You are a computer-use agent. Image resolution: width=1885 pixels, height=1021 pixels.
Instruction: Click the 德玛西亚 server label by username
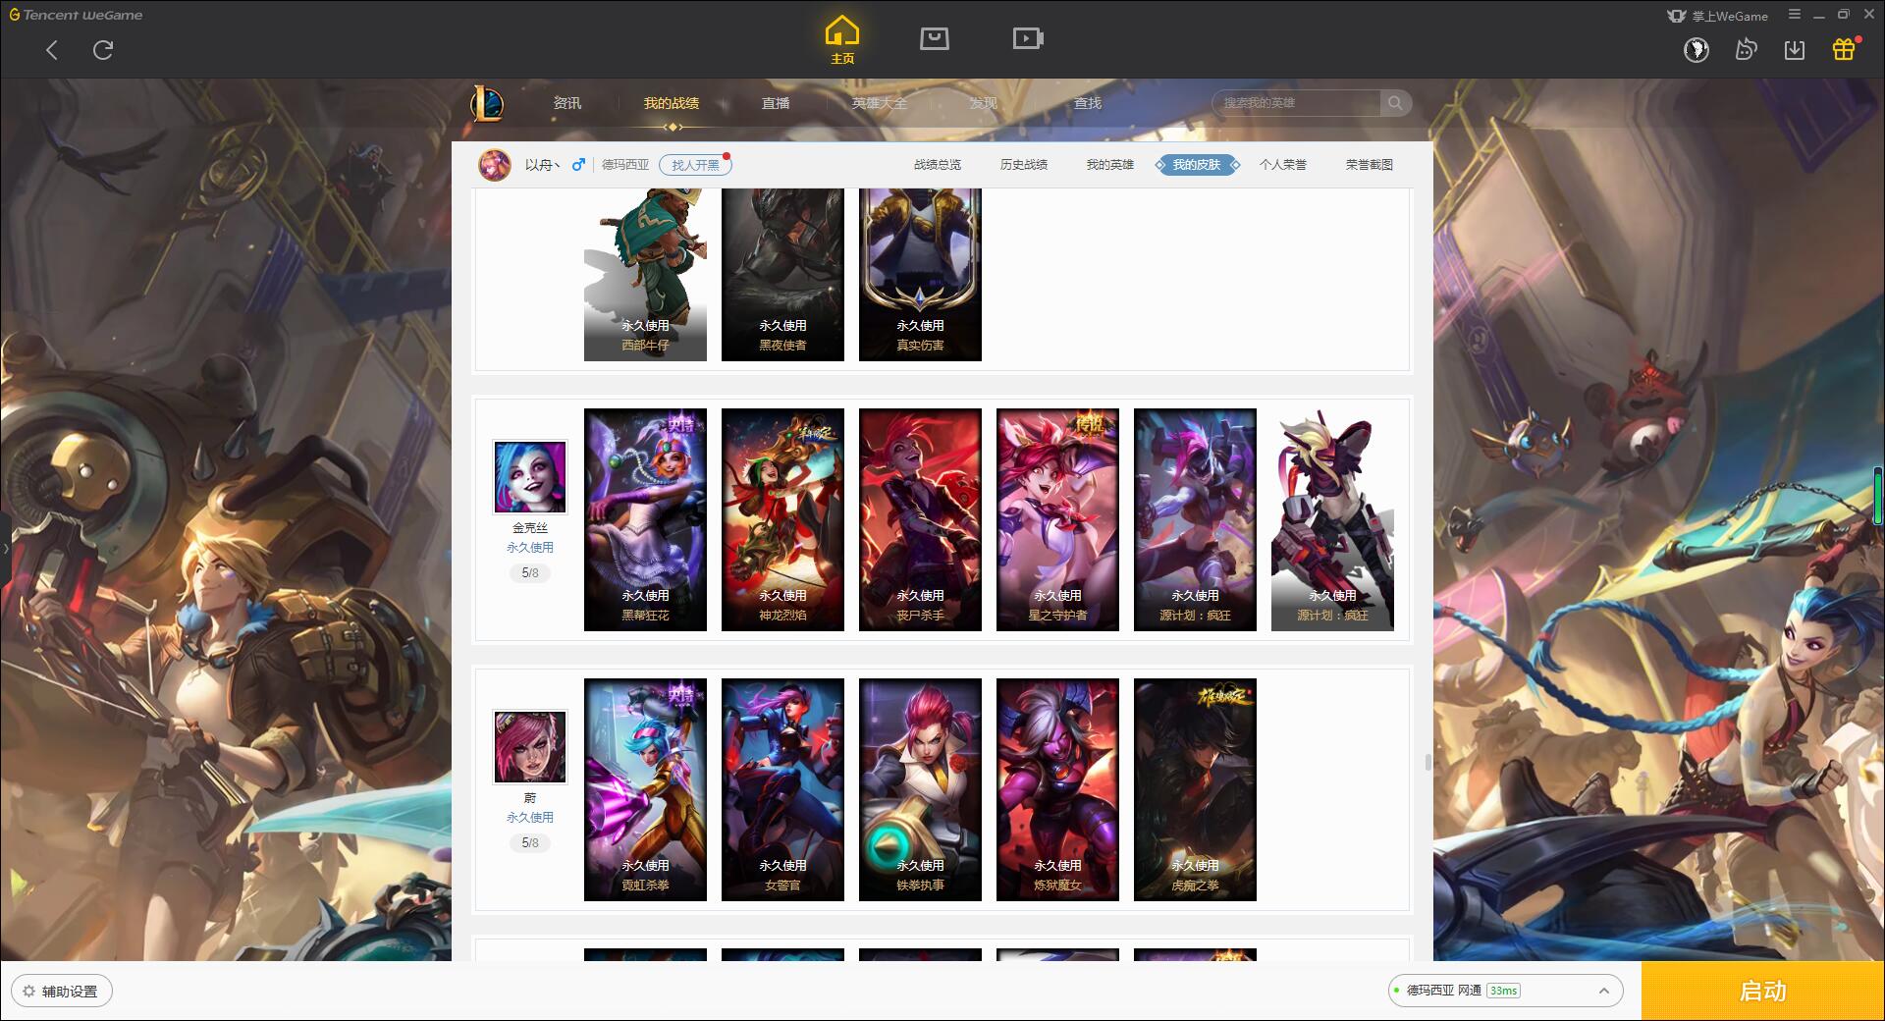click(x=625, y=165)
